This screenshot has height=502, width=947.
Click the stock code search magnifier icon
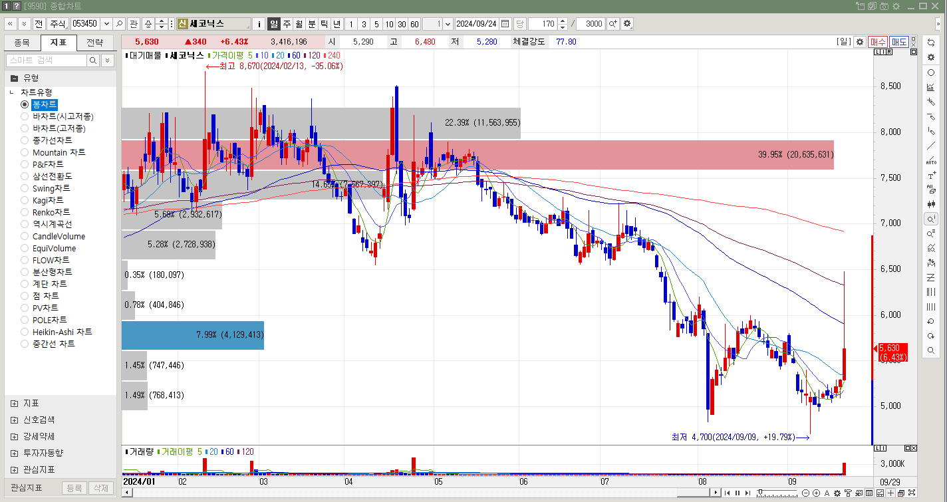tap(119, 23)
